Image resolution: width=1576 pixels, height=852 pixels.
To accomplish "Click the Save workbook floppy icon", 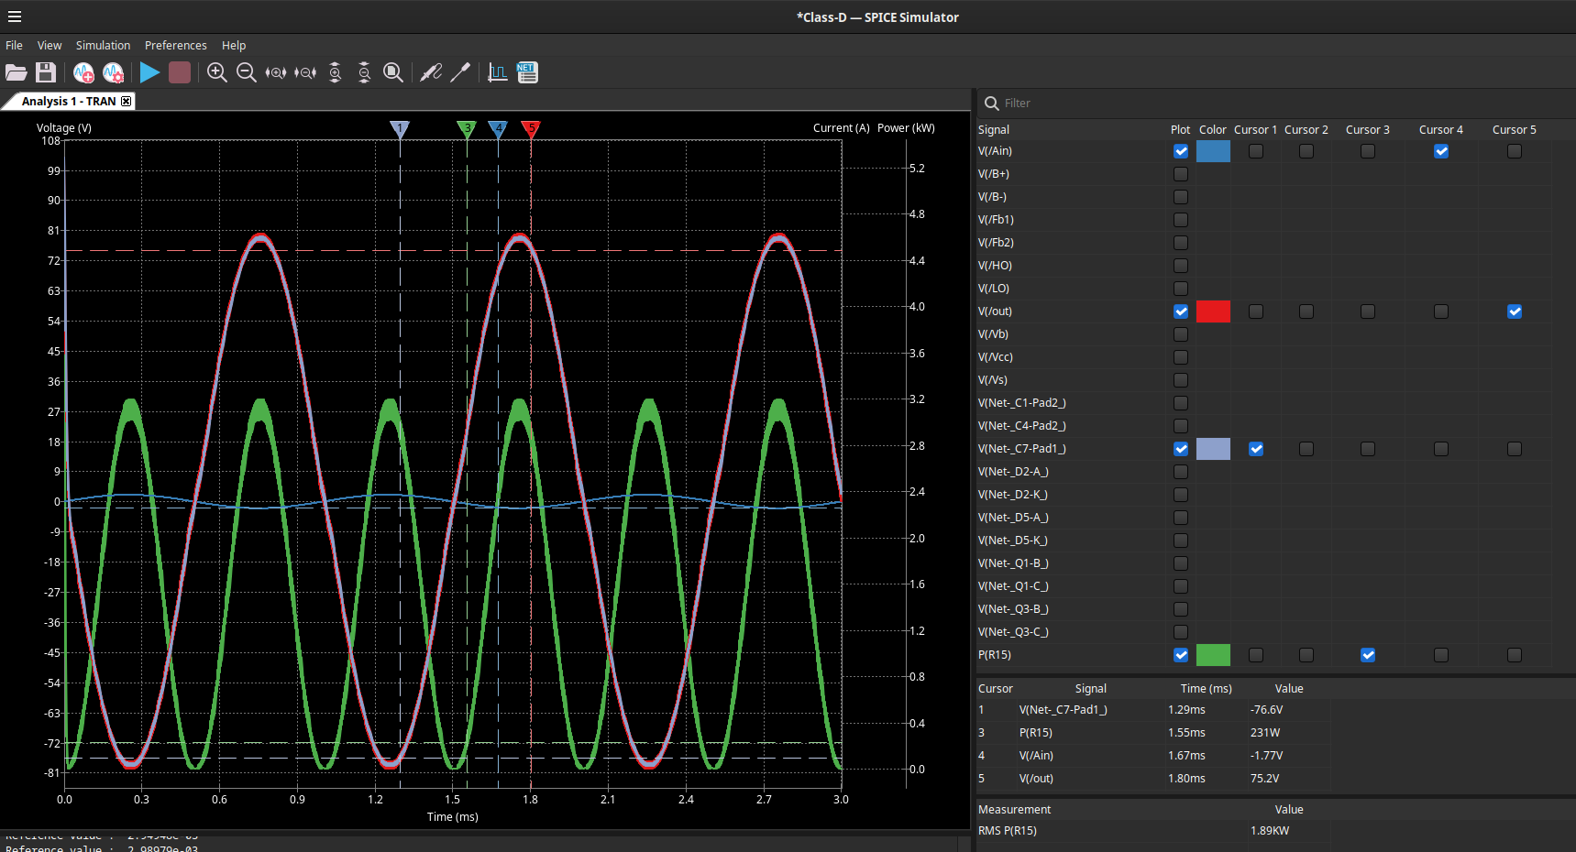I will (x=46, y=72).
